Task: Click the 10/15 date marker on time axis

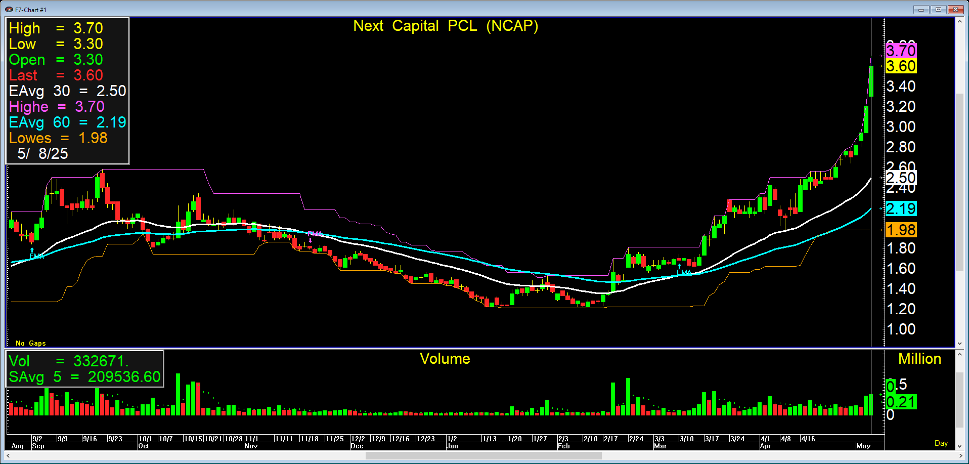Action: (193, 439)
